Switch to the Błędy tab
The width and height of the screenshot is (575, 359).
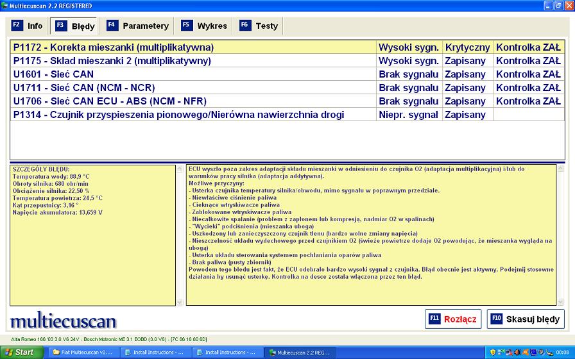75,26
